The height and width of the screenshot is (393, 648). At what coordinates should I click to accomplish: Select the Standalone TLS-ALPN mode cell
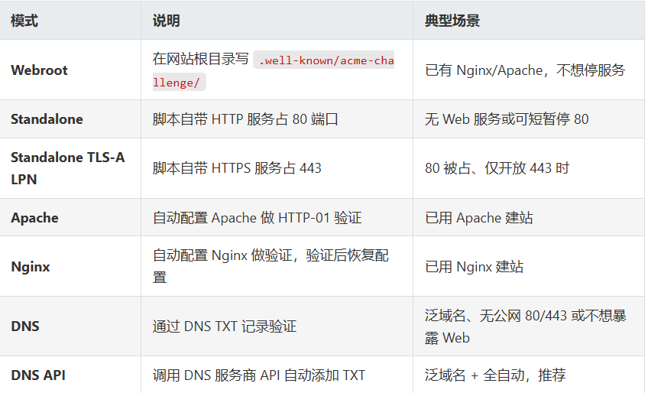67,168
